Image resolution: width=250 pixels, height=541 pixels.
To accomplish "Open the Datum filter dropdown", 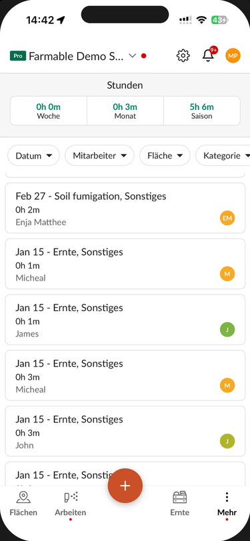I will 33,156.
